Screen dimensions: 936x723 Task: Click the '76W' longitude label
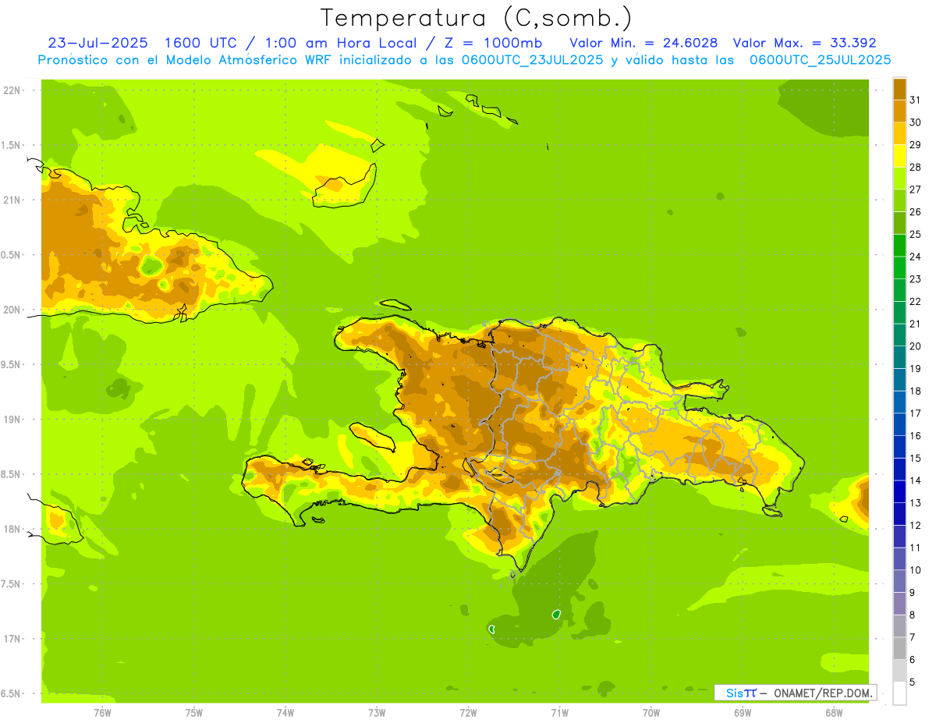(103, 712)
